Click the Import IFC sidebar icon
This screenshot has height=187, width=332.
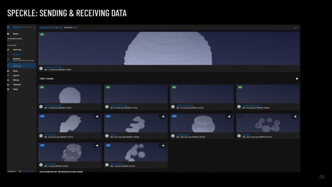(x=9, y=76)
